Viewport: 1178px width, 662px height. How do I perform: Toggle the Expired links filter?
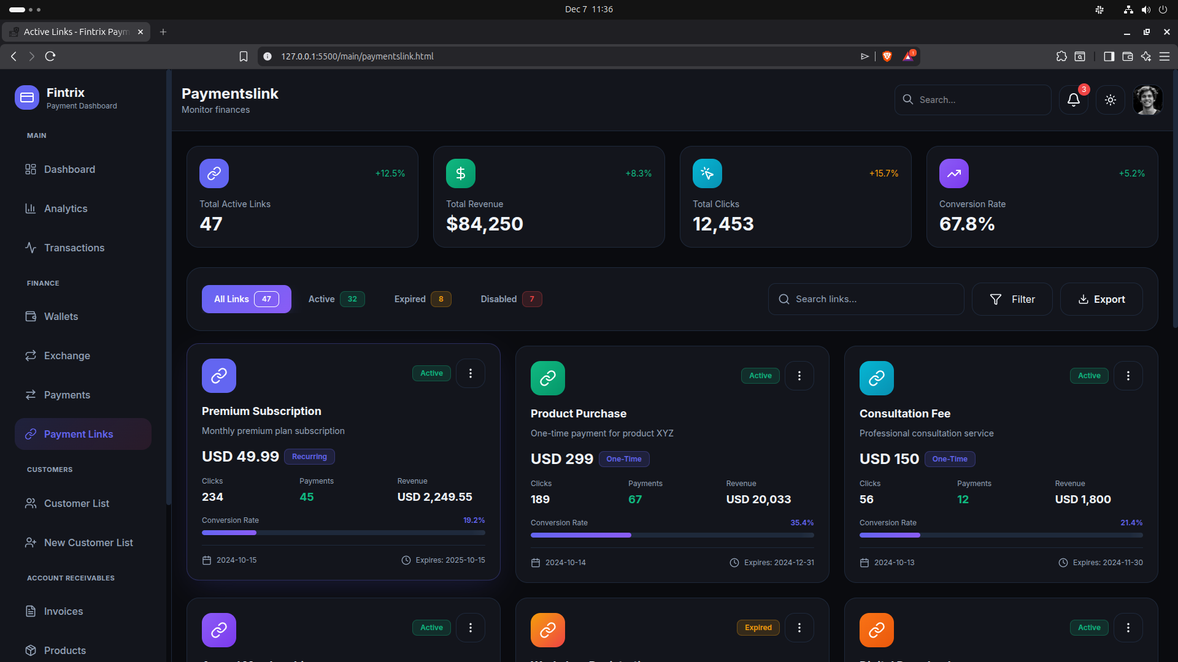click(420, 299)
